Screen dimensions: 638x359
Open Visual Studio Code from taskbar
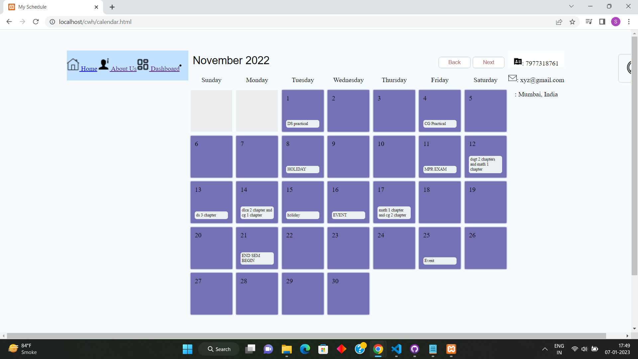point(396,349)
